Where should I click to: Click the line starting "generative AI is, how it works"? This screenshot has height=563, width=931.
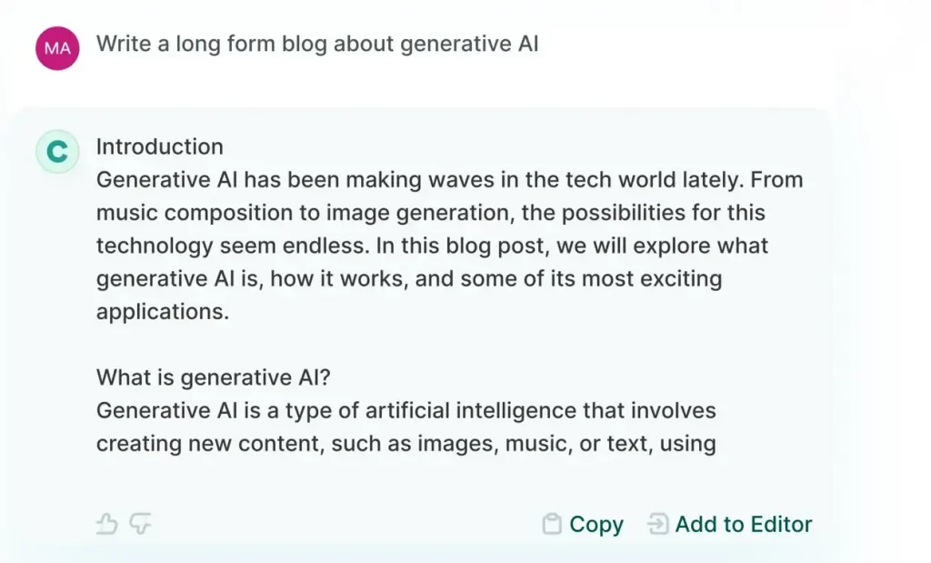coord(408,278)
